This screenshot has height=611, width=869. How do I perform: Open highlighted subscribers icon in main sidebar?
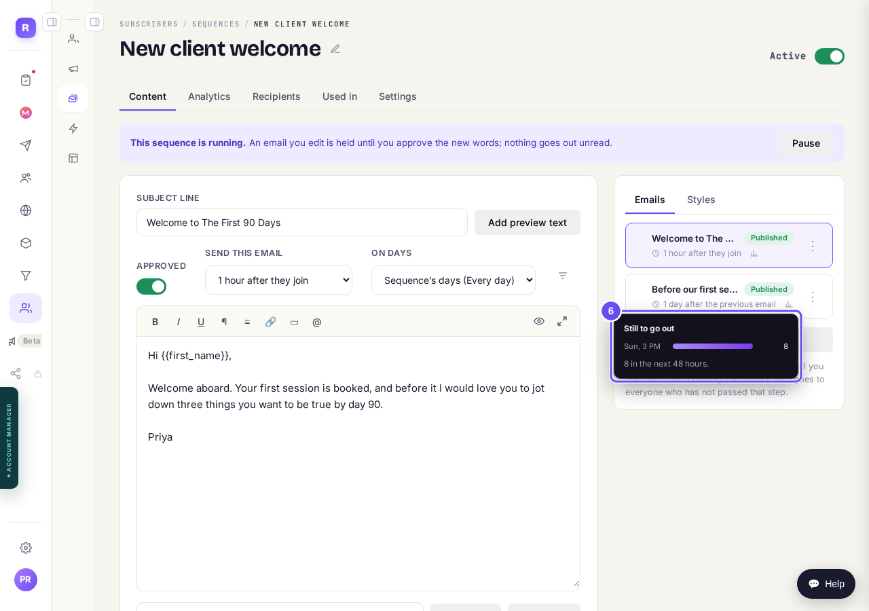pos(26,308)
